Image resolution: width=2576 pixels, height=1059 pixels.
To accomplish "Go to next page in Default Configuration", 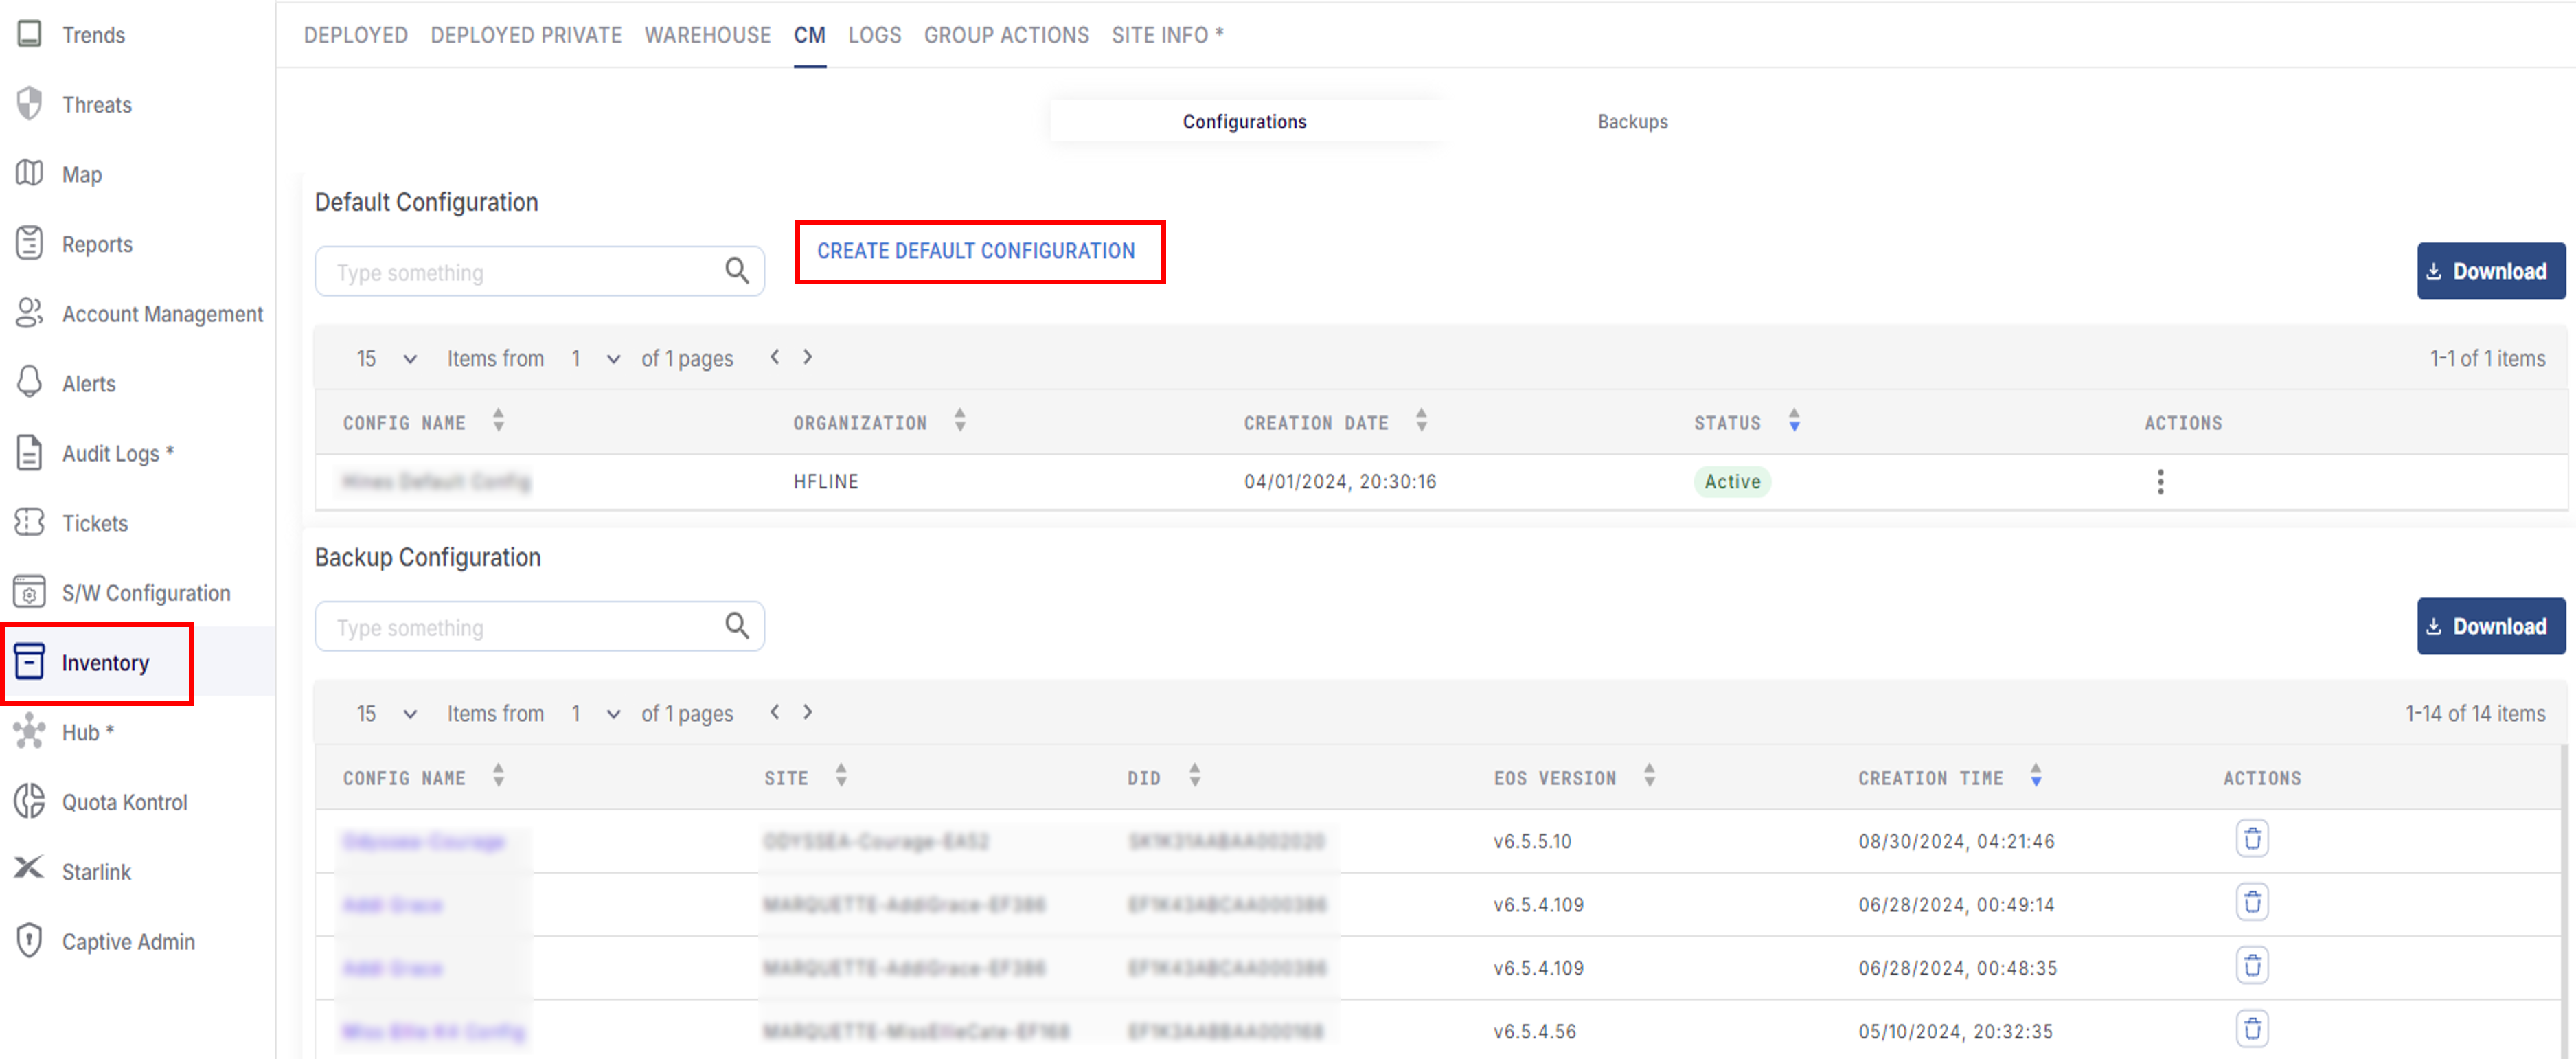I will click(808, 357).
